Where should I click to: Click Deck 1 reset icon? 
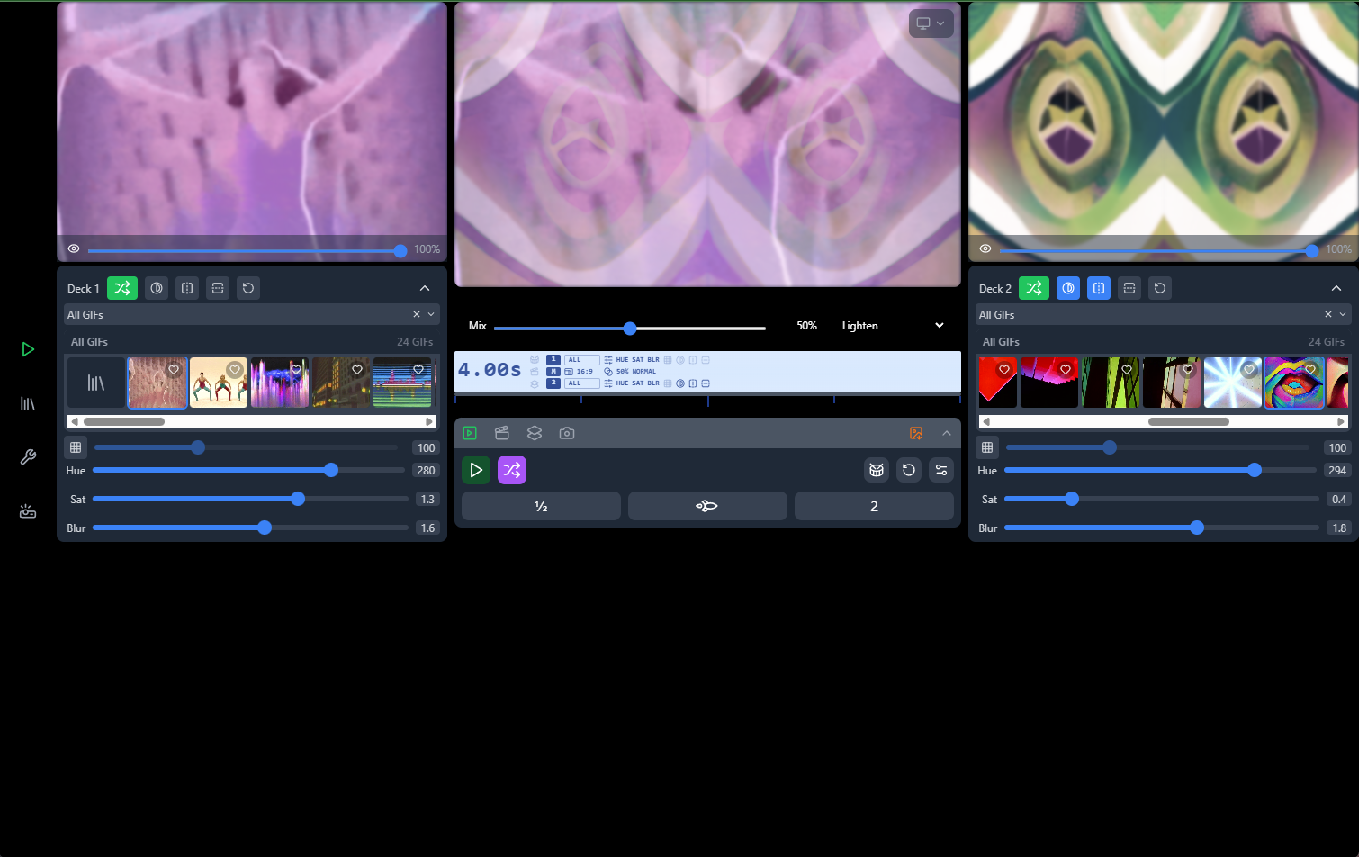pyautogui.click(x=248, y=288)
